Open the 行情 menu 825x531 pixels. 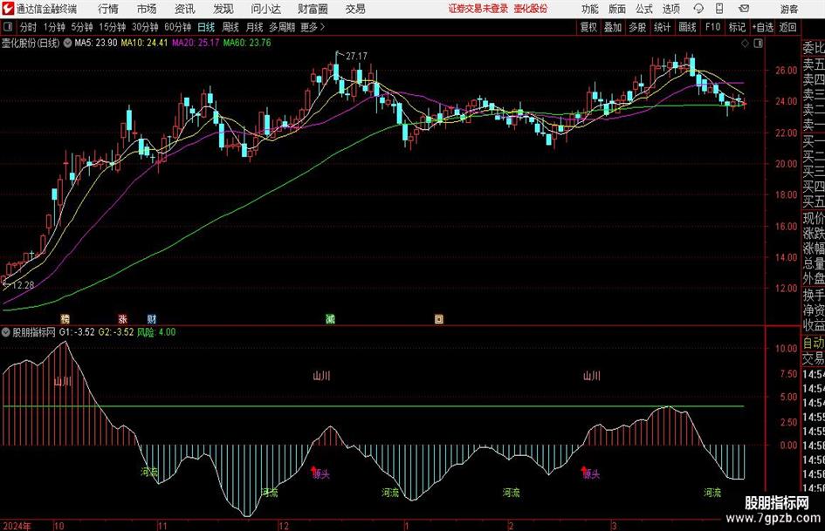108,9
